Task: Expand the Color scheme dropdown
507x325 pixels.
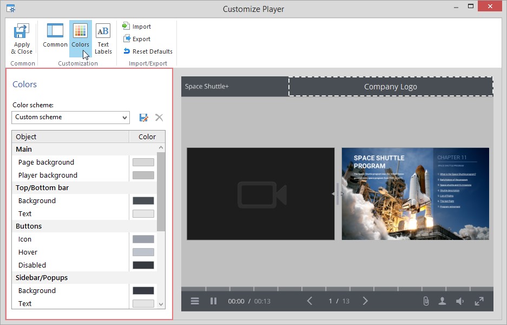Action: [x=70, y=117]
